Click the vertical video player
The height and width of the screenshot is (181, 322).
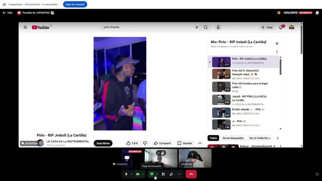pos(120,84)
